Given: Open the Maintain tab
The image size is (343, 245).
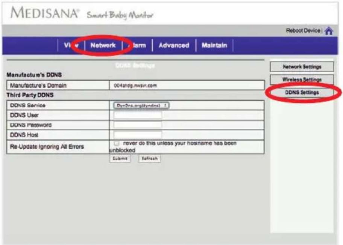Looking at the screenshot, I should click(x=214, y=45).
